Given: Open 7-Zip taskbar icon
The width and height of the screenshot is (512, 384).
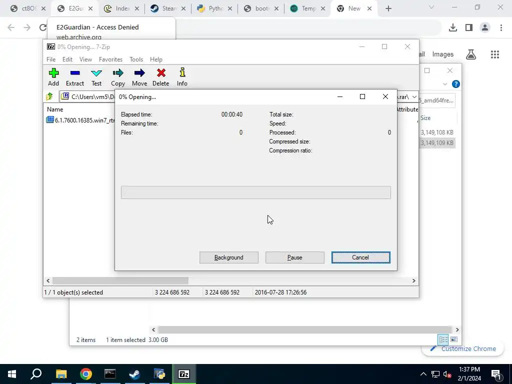Looking at the screenshot, I should click(184, 374).
